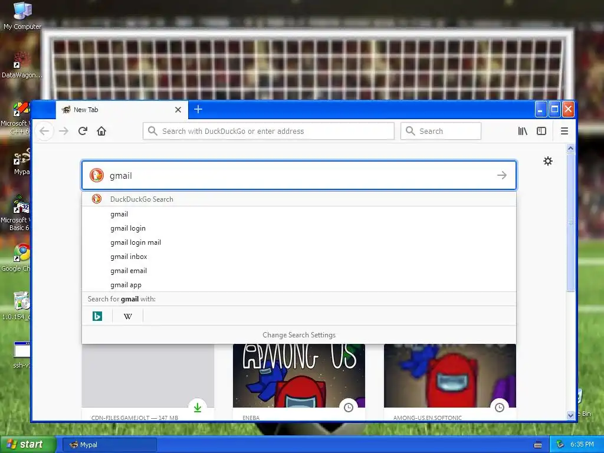
Task: Close the New Tab tab
Action: click(178, 110)
